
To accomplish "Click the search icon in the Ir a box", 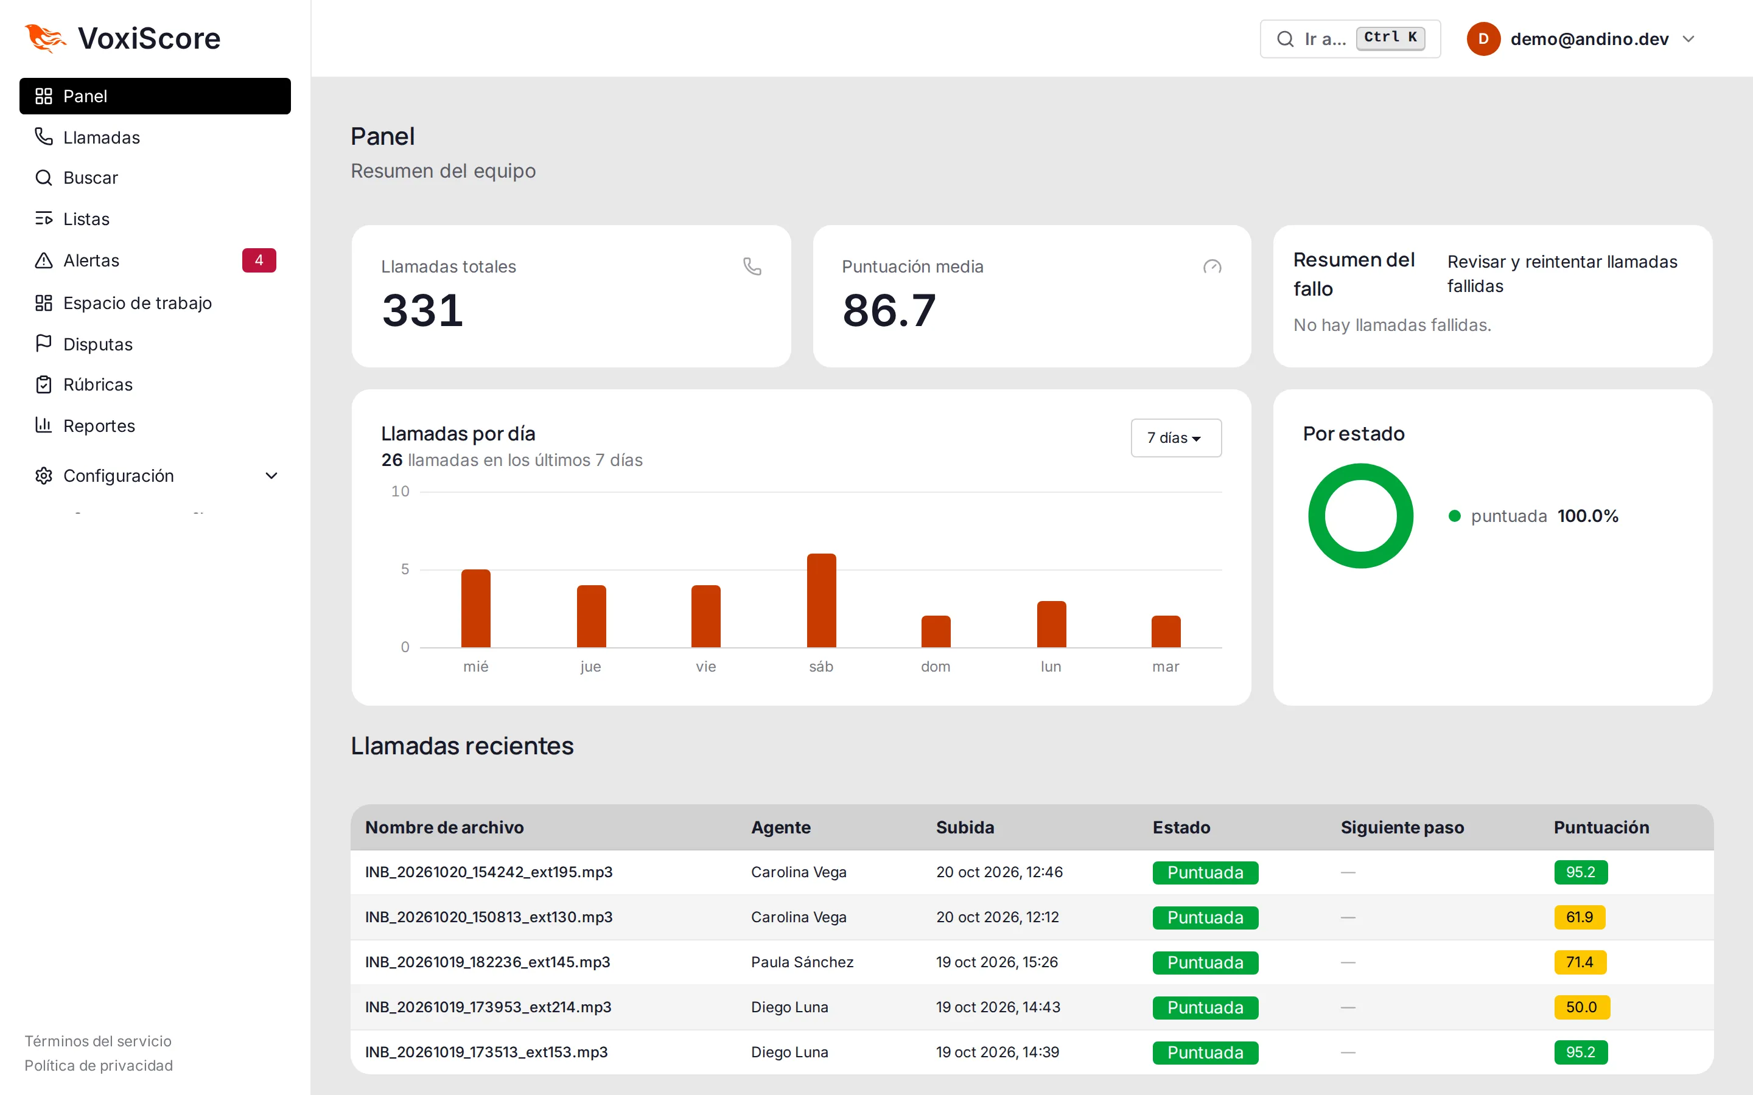I will 1285,39.
